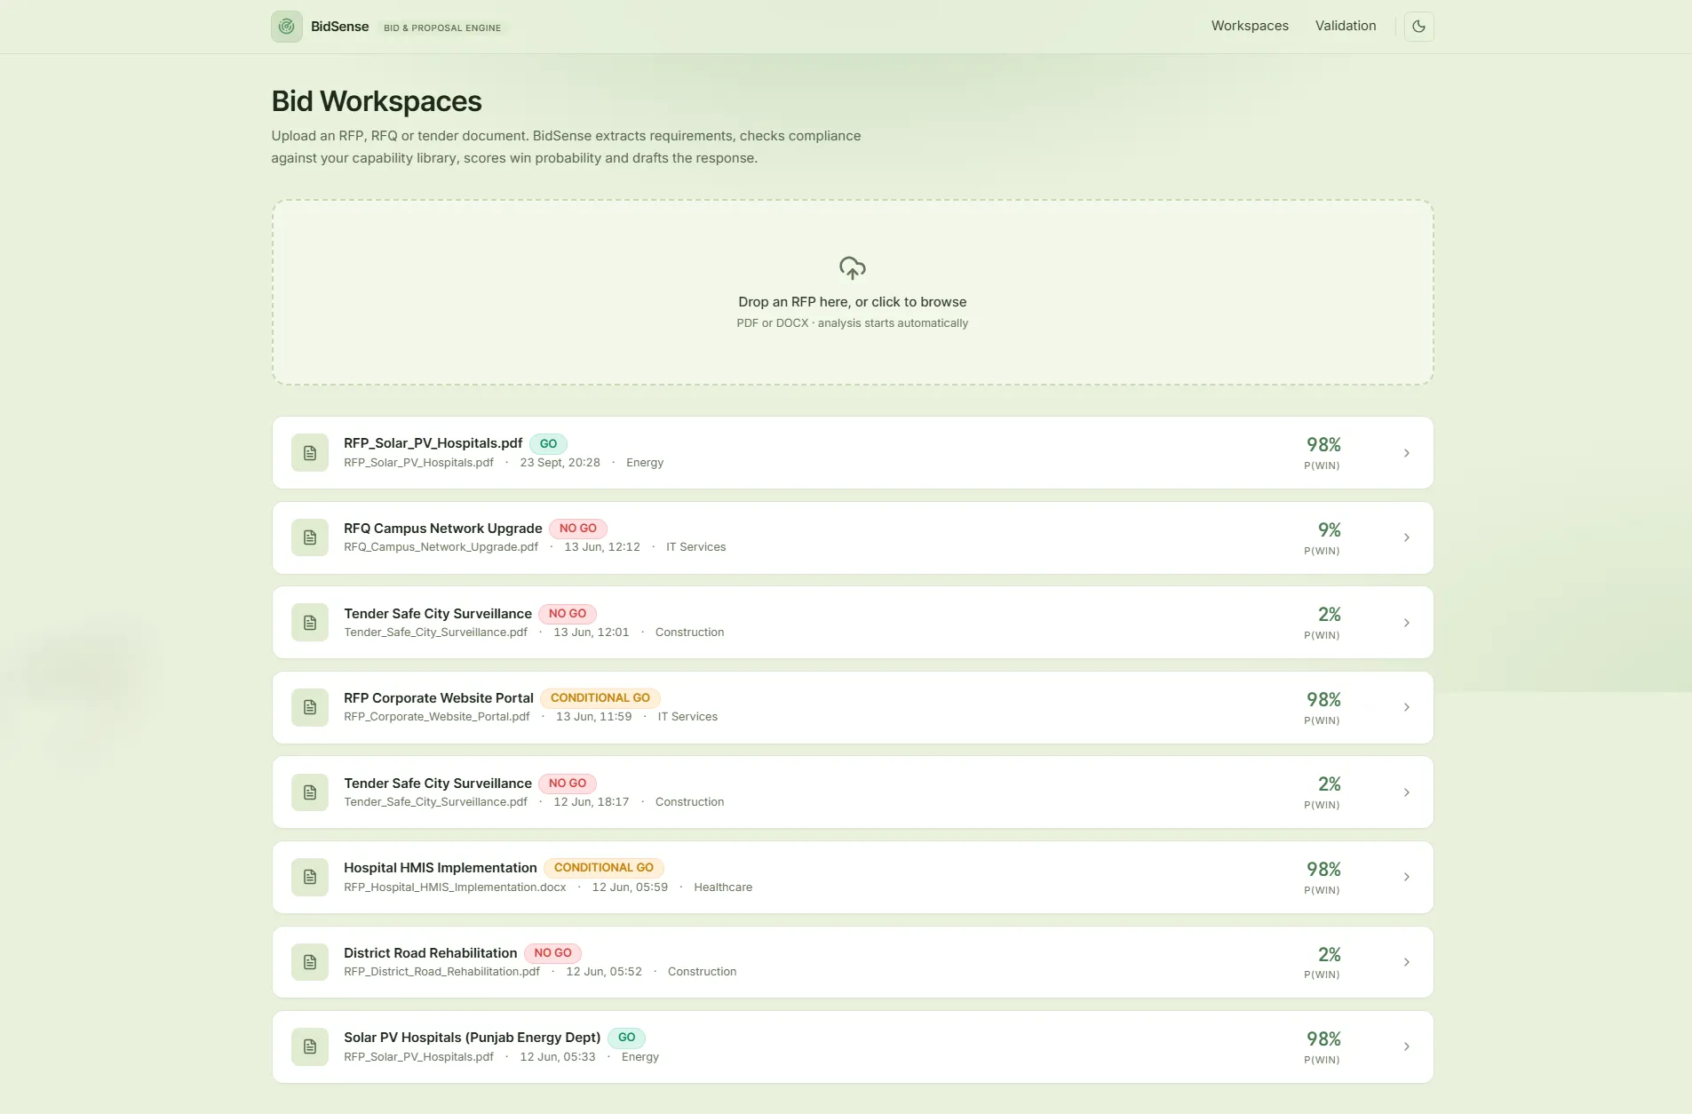Expand the Solar PV Hospitals (Punjab Energy Dept) chevron
This screenshot has height=1114, width=1692.
coord(1406,1046)
